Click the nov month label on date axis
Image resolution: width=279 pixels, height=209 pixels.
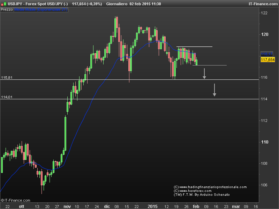pyautogui.click(x=67, y=207)
